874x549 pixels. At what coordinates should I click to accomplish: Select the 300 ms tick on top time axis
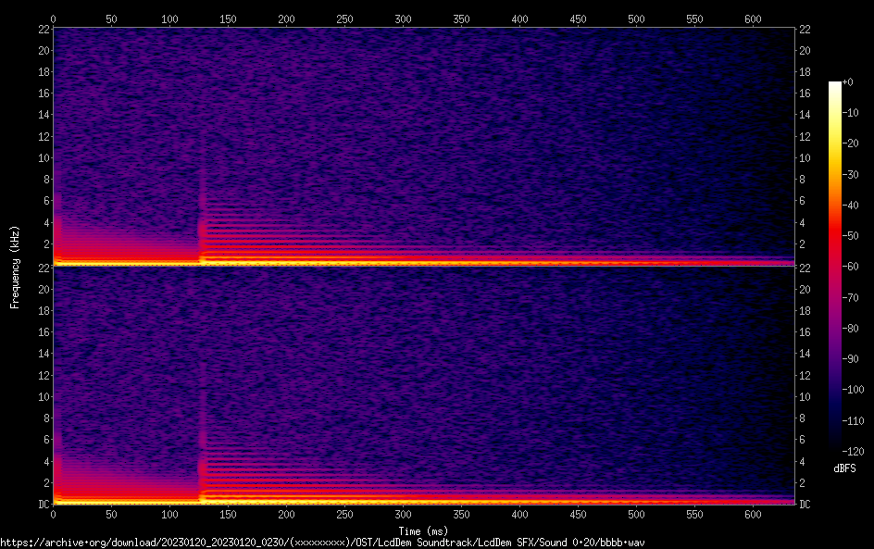403,18
